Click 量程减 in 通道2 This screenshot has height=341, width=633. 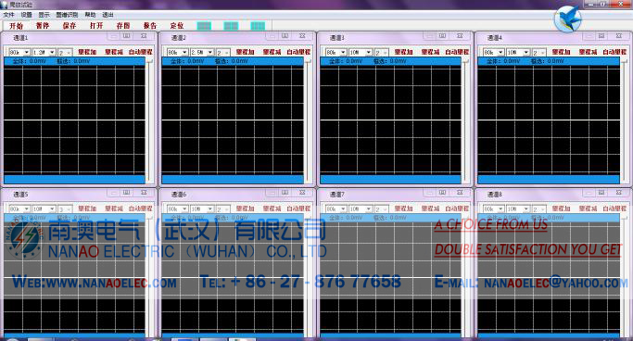272,52
